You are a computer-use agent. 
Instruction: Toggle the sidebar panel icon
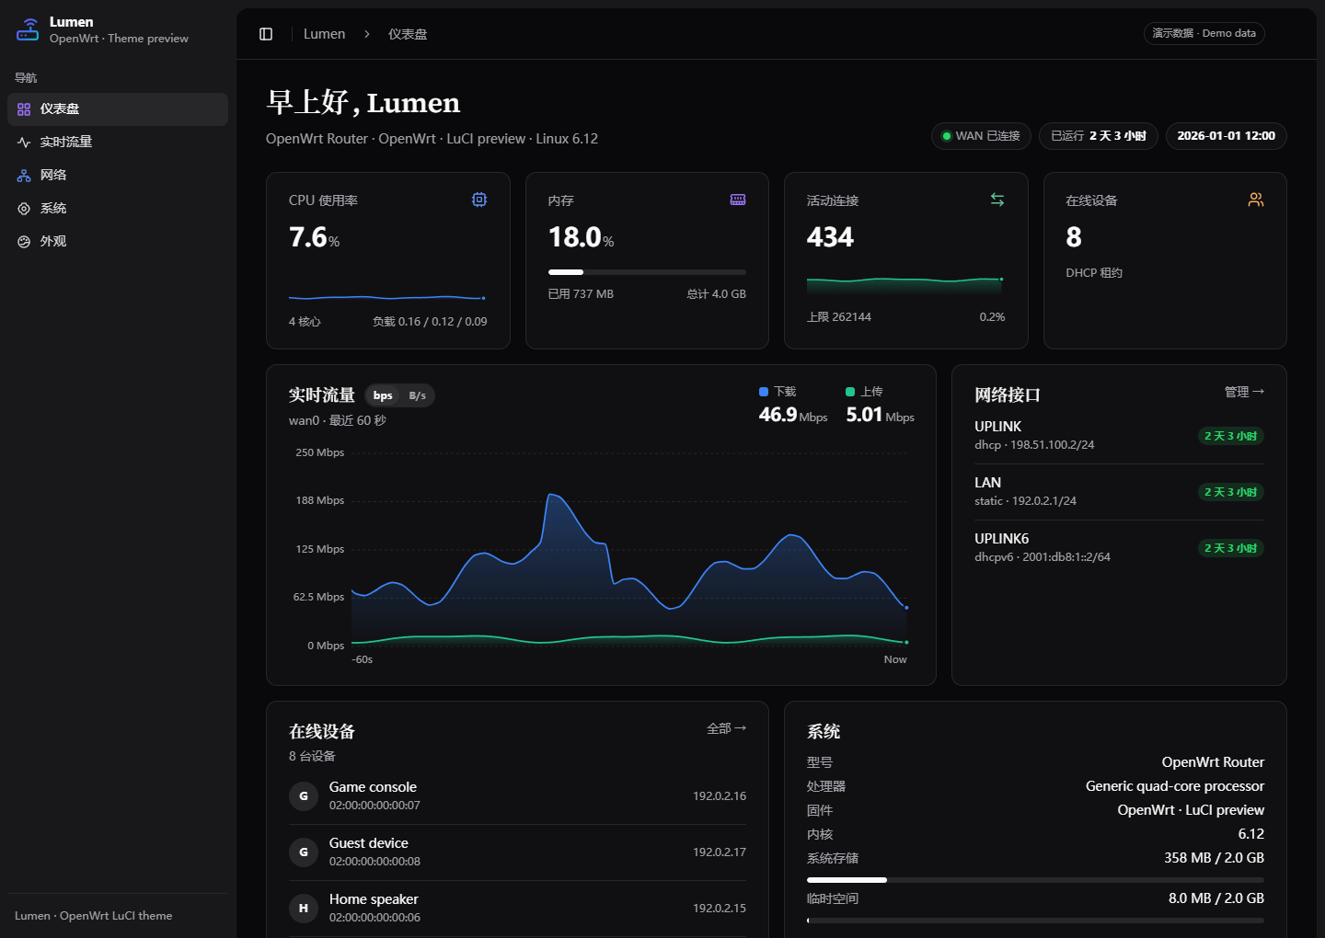[x=266, y=34]
